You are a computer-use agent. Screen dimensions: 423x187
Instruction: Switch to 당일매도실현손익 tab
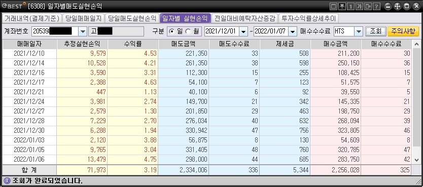click(132, 18)
